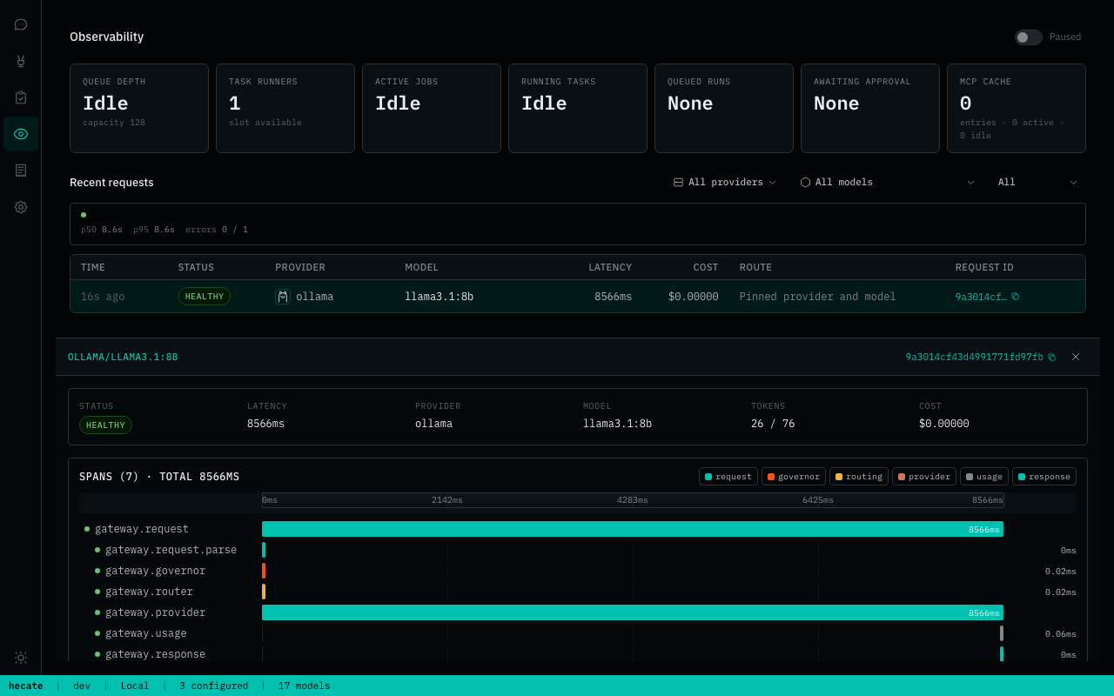Click the gateway.request timeline bar

633,529
